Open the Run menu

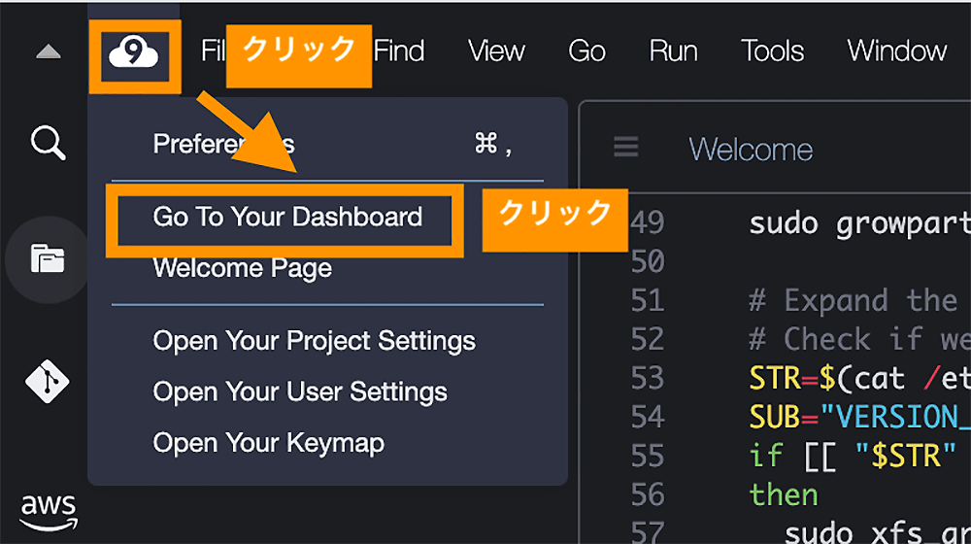coord(673,51)
